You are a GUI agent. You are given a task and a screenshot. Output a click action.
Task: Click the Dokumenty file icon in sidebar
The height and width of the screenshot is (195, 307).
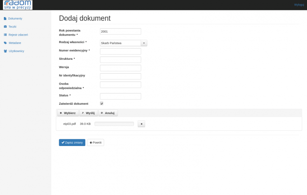5,19
